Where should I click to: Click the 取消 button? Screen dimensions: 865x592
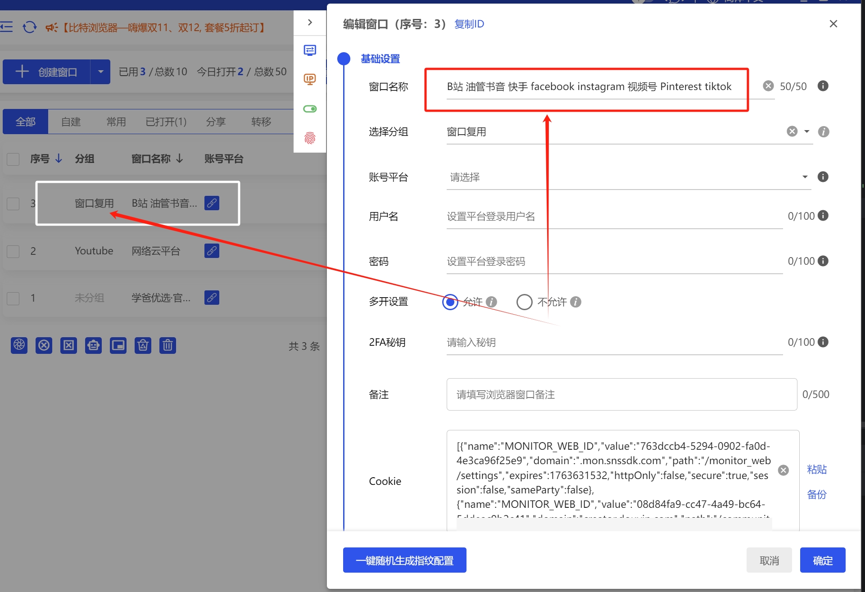[x=769, y=560]
